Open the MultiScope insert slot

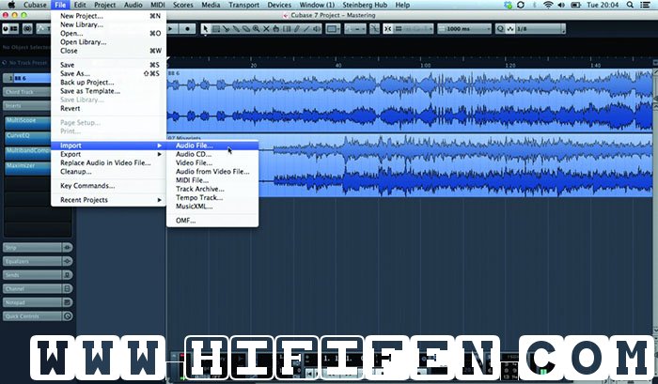click(x=27, y=122)
